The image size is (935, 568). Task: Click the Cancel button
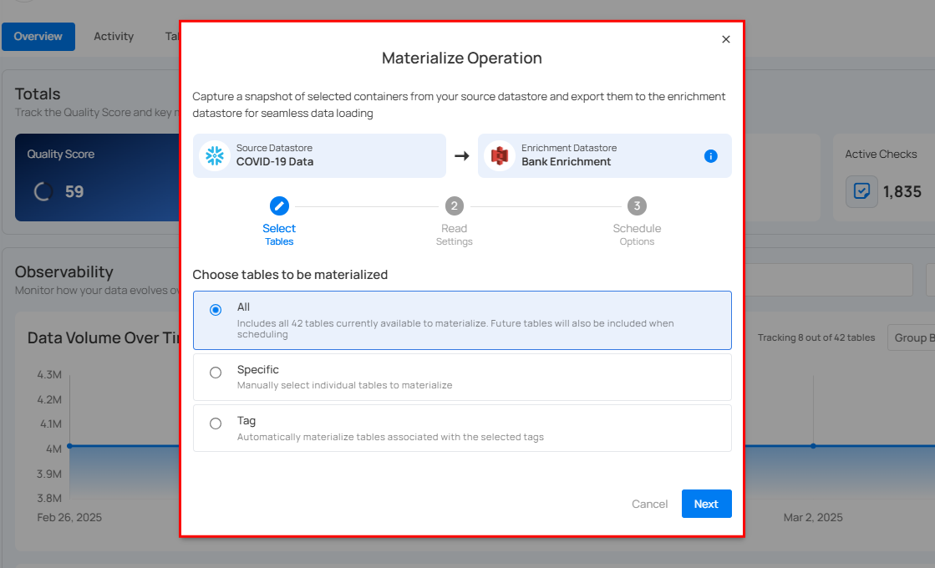pyautogui.click(x=649, y=504)
